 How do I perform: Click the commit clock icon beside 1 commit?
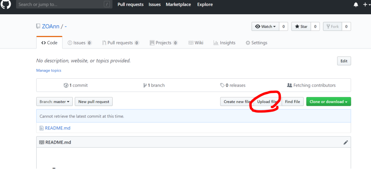(x=66, y=85)
